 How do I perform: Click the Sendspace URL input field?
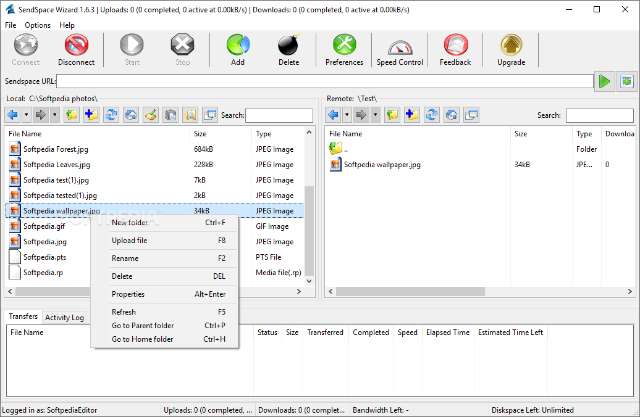pyautogui.click(x=324, y=81)
